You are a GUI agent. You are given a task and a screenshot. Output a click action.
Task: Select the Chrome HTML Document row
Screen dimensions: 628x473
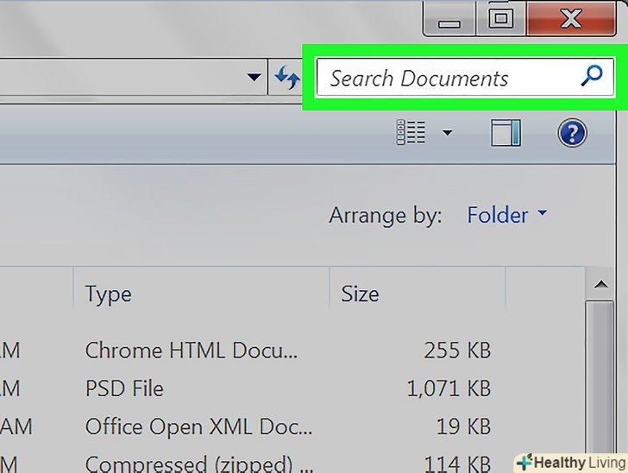pos(192,350)
